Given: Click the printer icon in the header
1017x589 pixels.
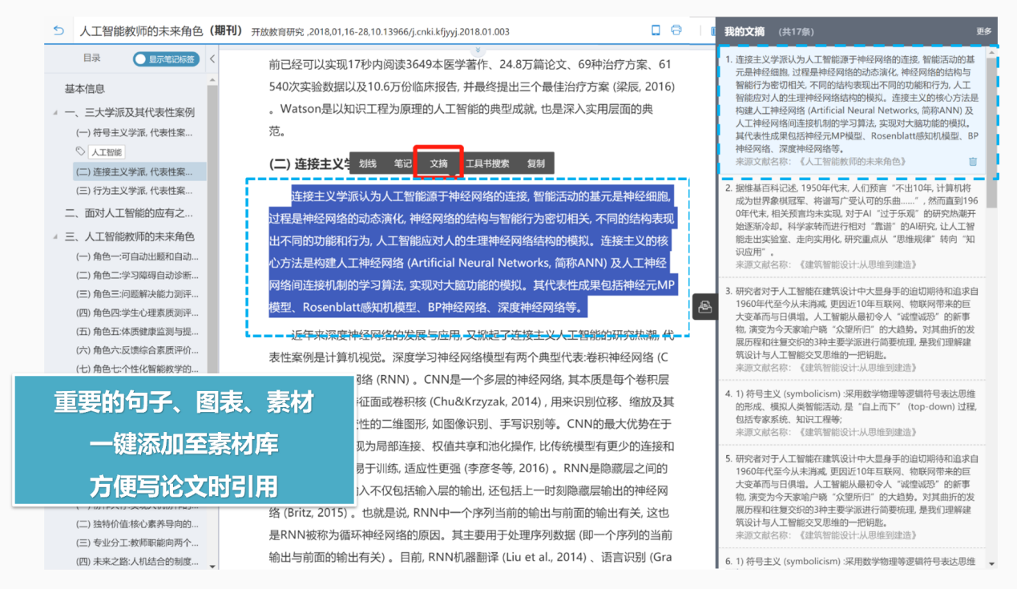Looking at the screenshot, I should 676,30.
